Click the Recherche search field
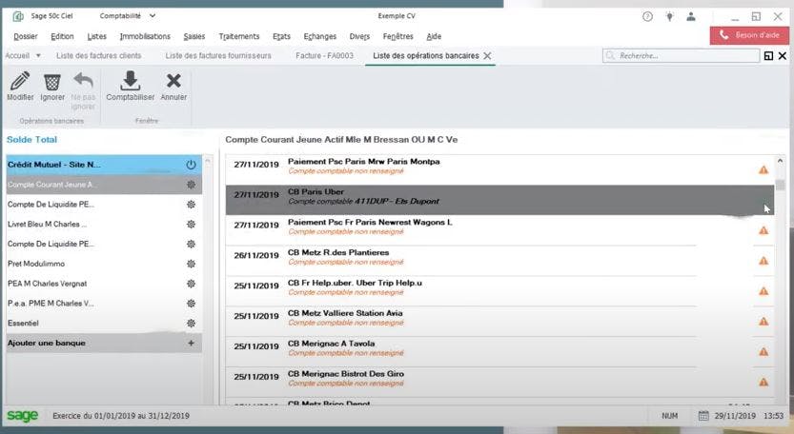 682,55
